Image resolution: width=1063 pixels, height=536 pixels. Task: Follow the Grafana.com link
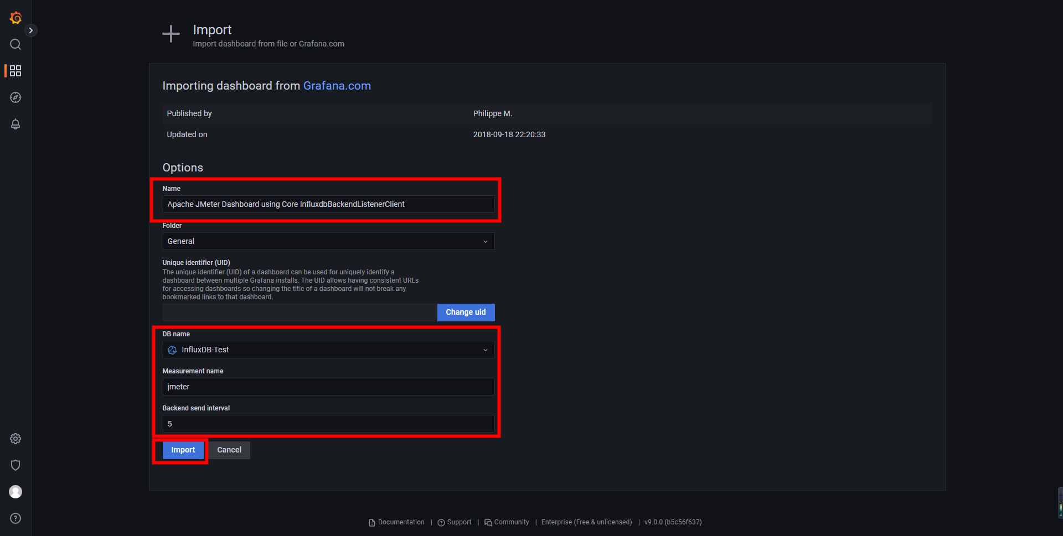coord(337,86)
